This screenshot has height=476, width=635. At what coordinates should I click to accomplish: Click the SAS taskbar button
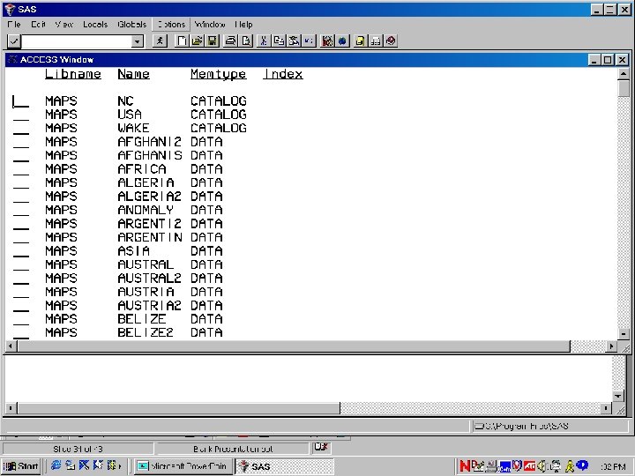point(285,466)
